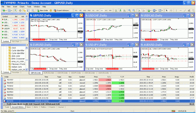Toggle the Market Watch panel button

click(16, 11)
